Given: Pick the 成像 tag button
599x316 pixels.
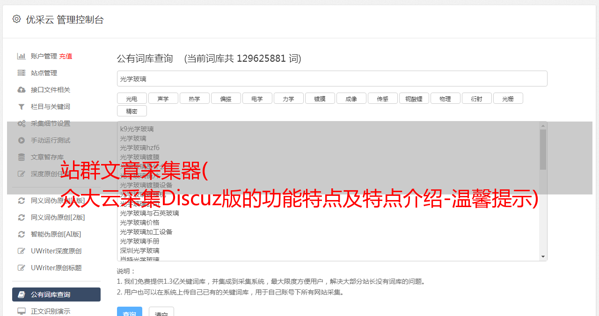Looking at the screenshot, I should (351, 98).
